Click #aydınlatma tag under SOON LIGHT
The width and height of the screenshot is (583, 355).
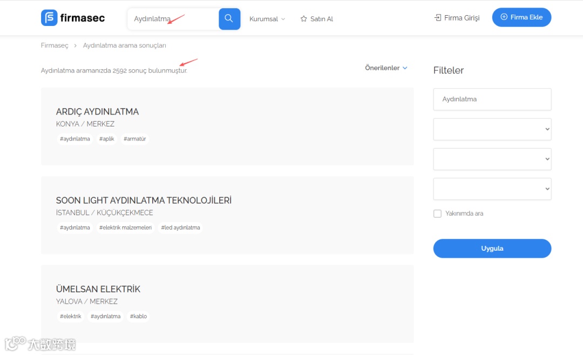click(74, 227)
